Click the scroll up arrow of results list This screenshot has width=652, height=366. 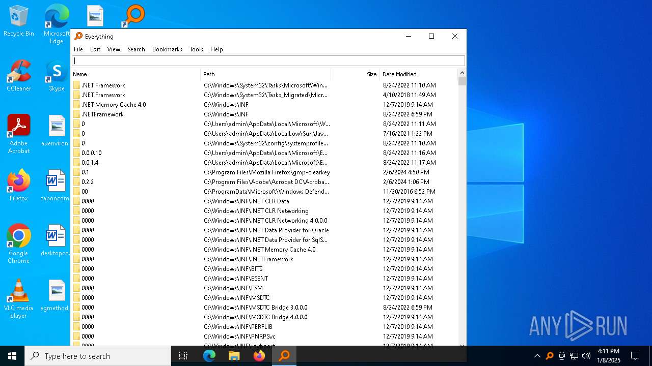click(x=462, y=72)
